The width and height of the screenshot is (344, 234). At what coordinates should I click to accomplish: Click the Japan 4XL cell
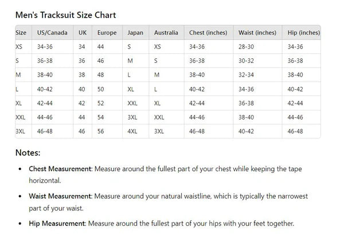tap(132, 131)
